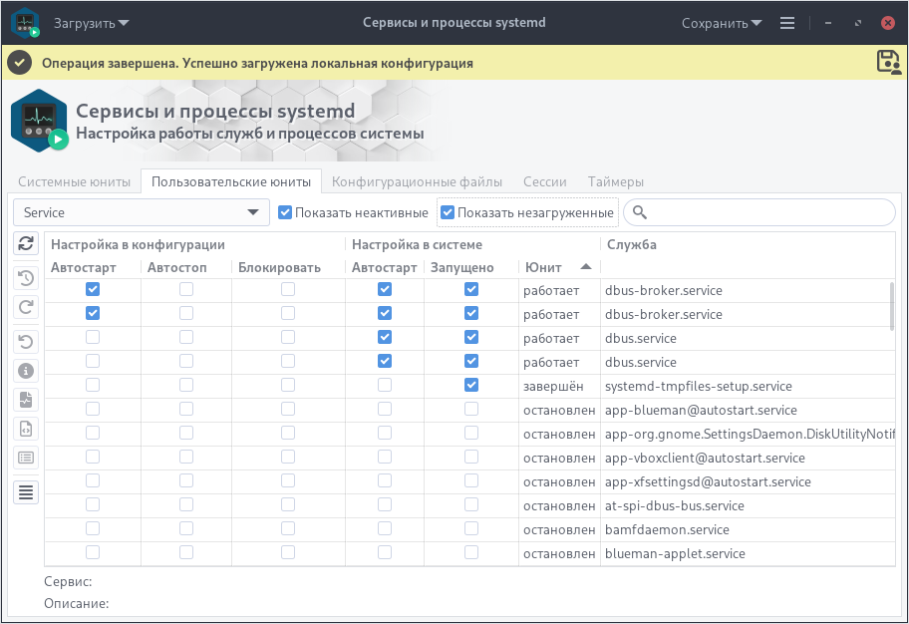Open the hamburger menu in title bar

pyautogui.click(x=787, y=22)
